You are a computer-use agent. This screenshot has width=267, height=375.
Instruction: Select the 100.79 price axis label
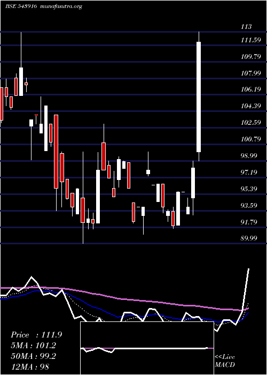pos(251,139)
